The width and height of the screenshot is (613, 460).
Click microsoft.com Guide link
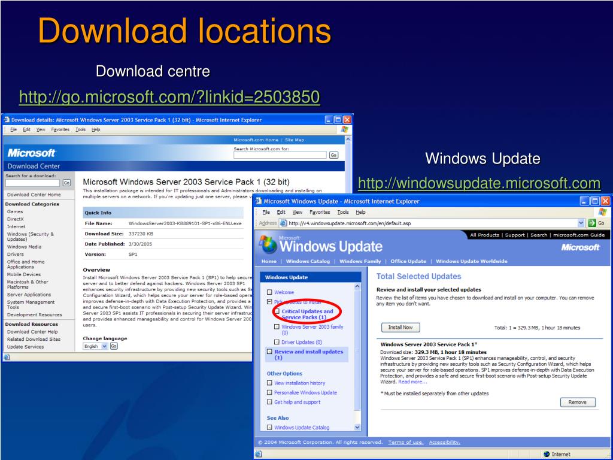pyautogui.click(x=579, y=235)
